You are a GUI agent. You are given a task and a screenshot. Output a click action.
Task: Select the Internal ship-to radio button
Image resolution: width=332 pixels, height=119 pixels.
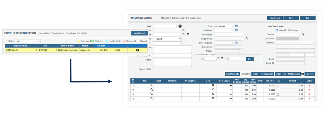point(277,30)
